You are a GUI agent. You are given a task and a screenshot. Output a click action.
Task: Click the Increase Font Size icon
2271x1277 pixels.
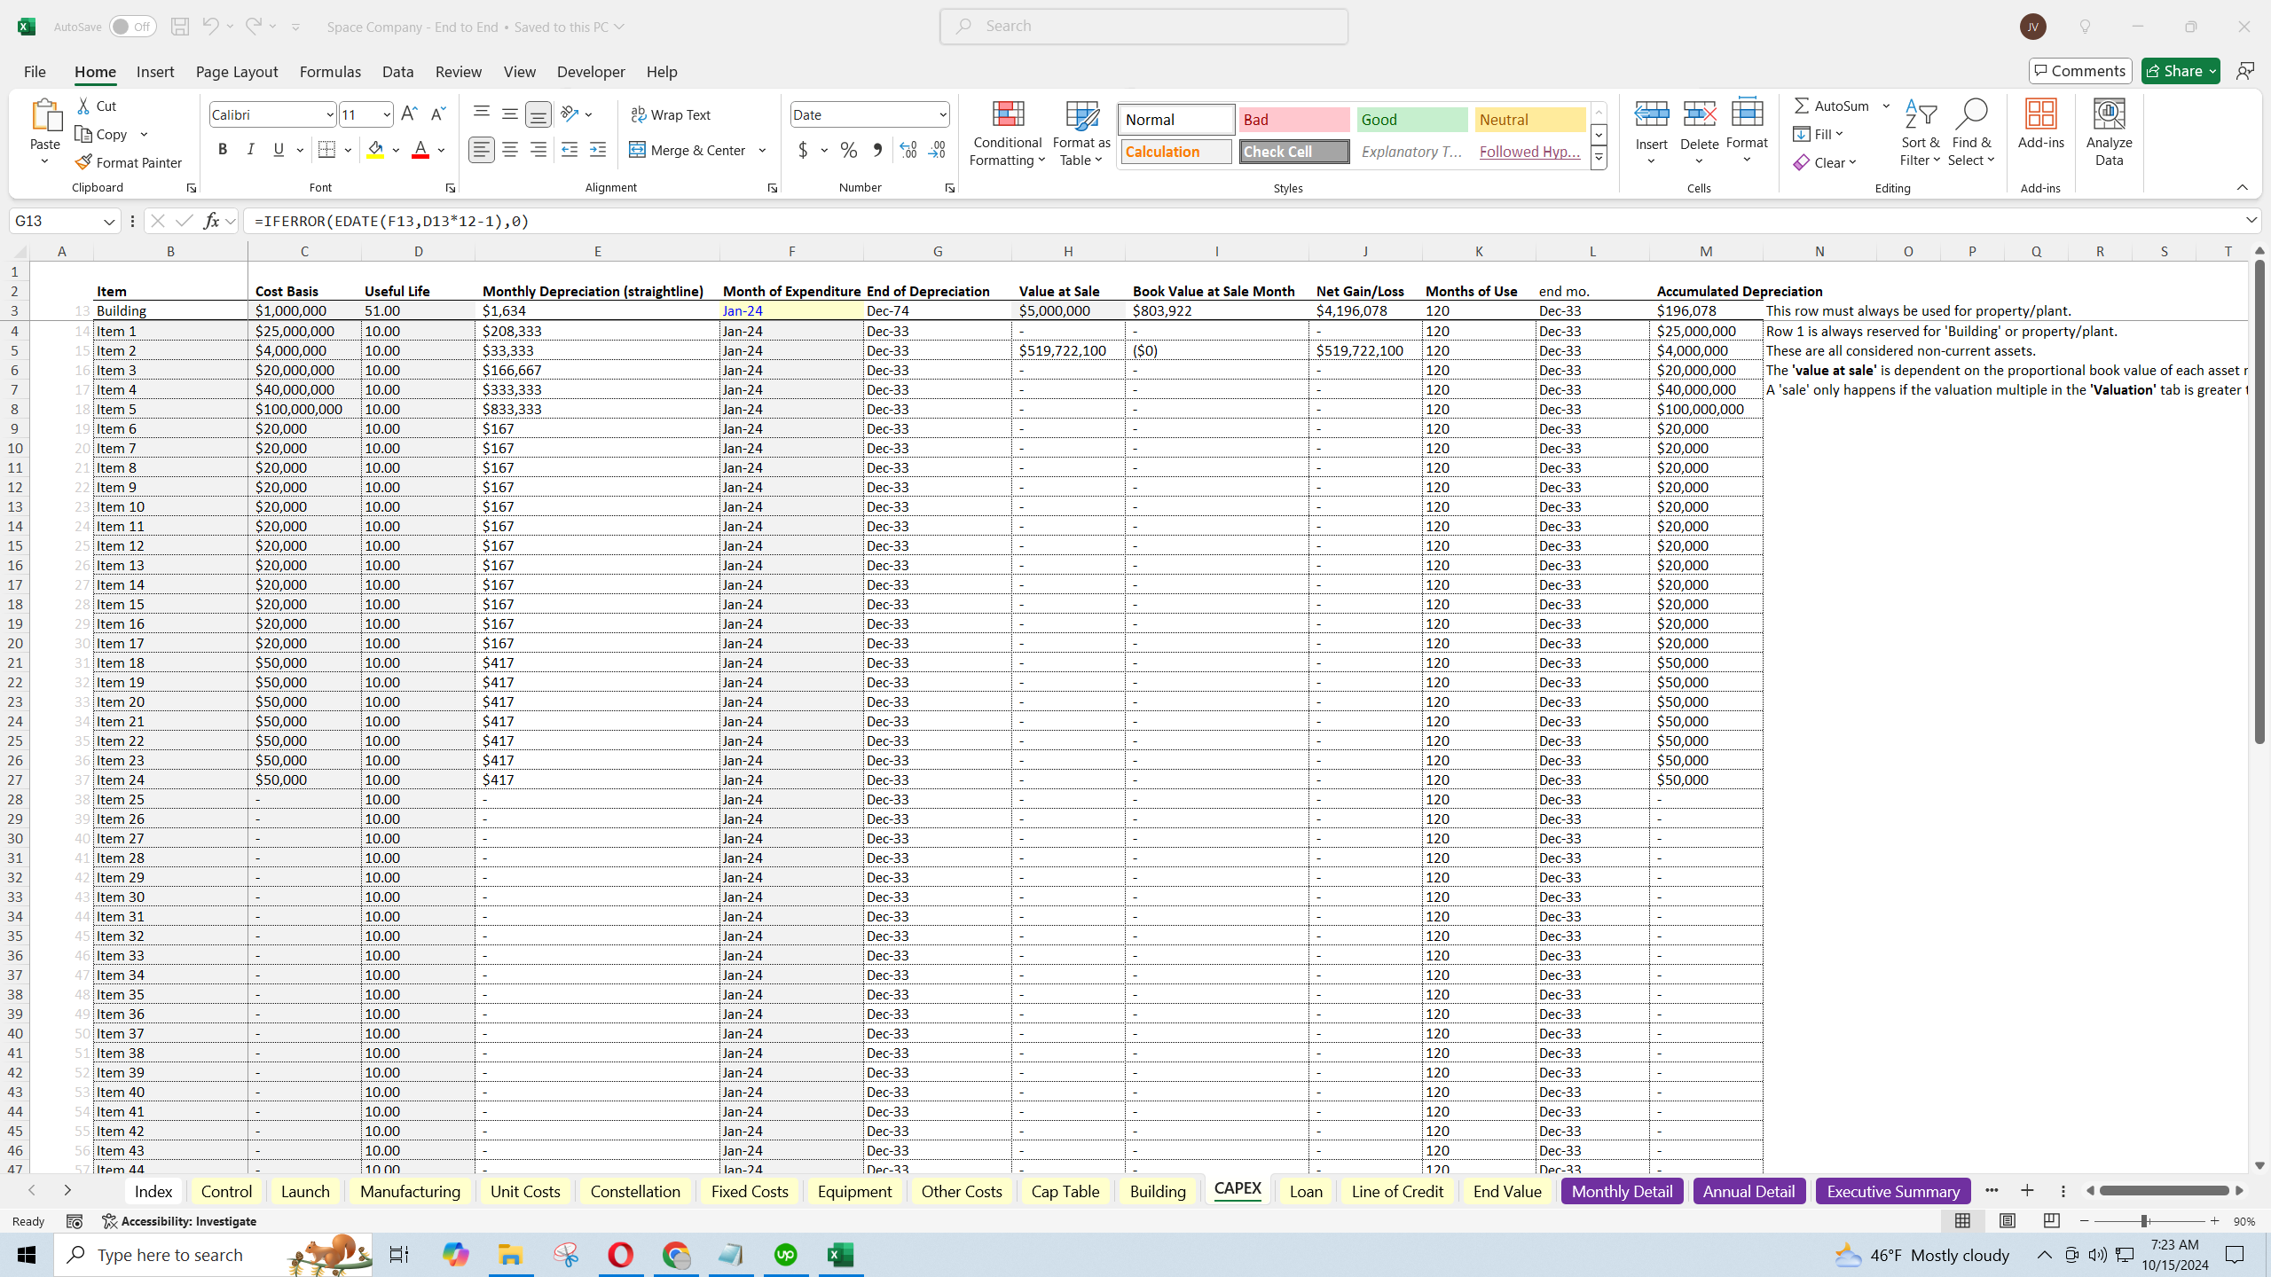409,114
